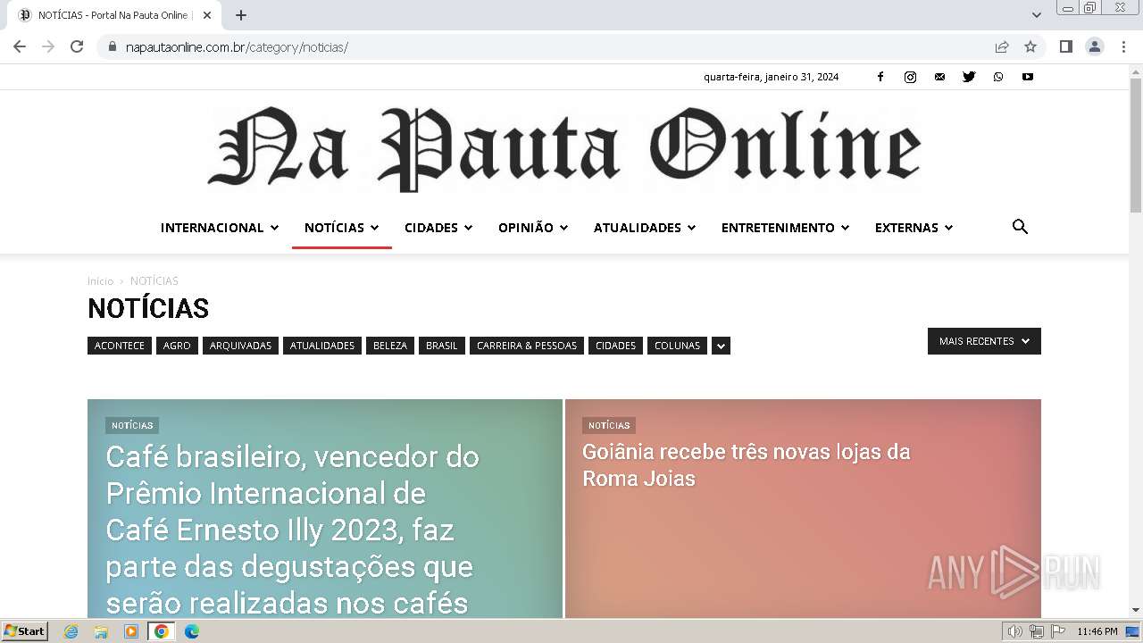The width and height of the screenshot is (1143, 643).
Task: Click NOTÍCIAS tag on Café article
Action: click(x=132, y=426)
